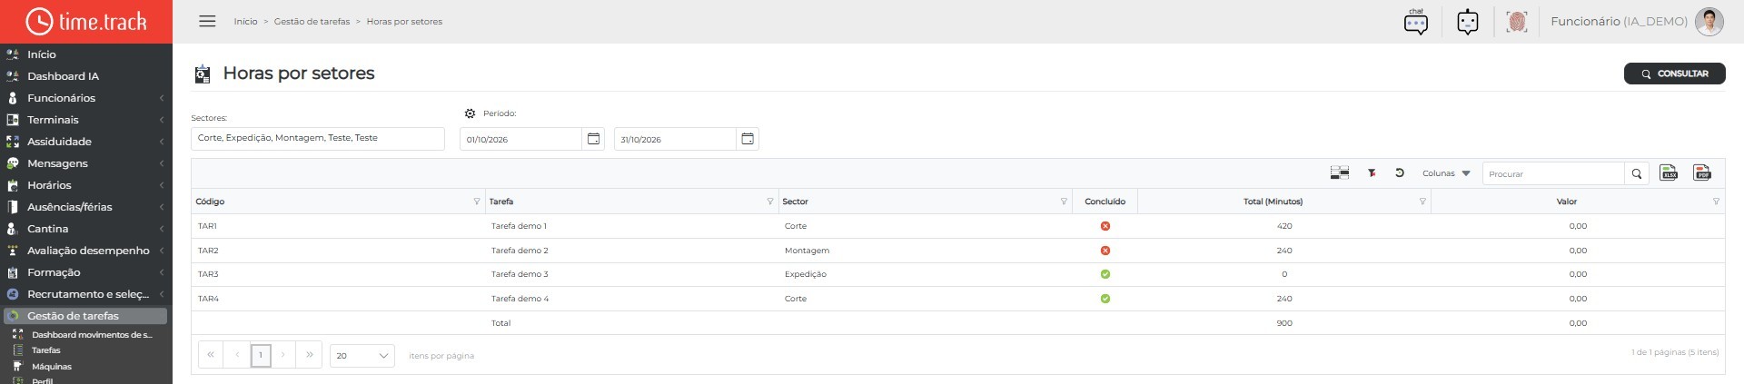Image resolution: width=1744 pixels, height=384 pixels.
Task: Click Funcionário (IA_DEMO) user name
Action: tap(1619, 22)
